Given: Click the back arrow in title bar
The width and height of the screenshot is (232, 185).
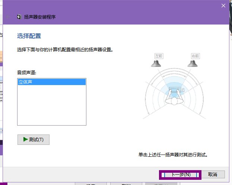Looking at the screenshot, I should pos(8,17).
